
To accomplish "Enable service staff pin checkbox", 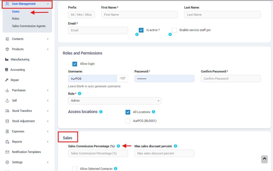I will [x=174, y=30].
